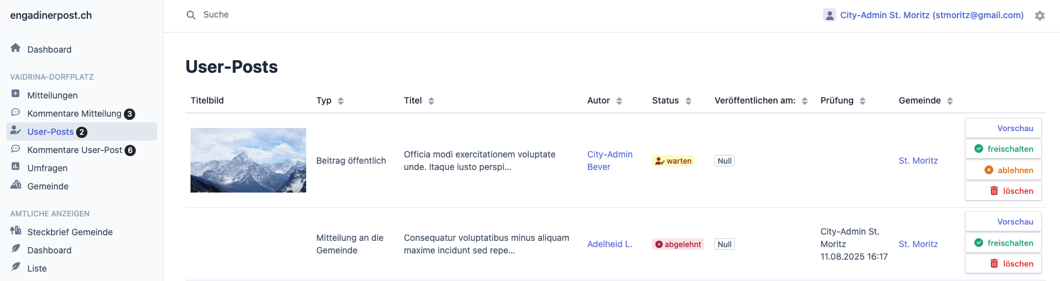Open Kommentare Mitteilung in sidebar
The width and height of the screenshot is (1060, 281).
pyautogui.click(x=74, y=114)
